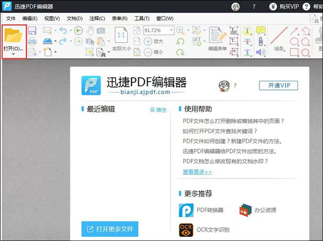323x241 pixels.
Task: Select the red oval shape tool
Action: [294, 41]
